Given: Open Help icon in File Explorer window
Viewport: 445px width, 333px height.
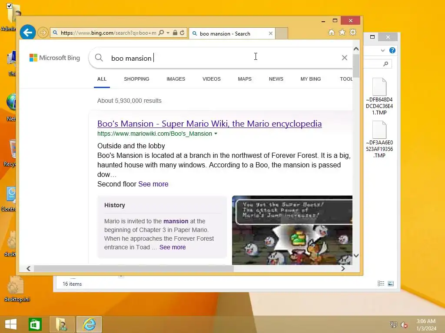Looking at the screenshot, I should point(392,50).
